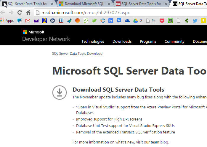207x147 pixels.
Task: Follow the team blog link
Action: [164, 142]
